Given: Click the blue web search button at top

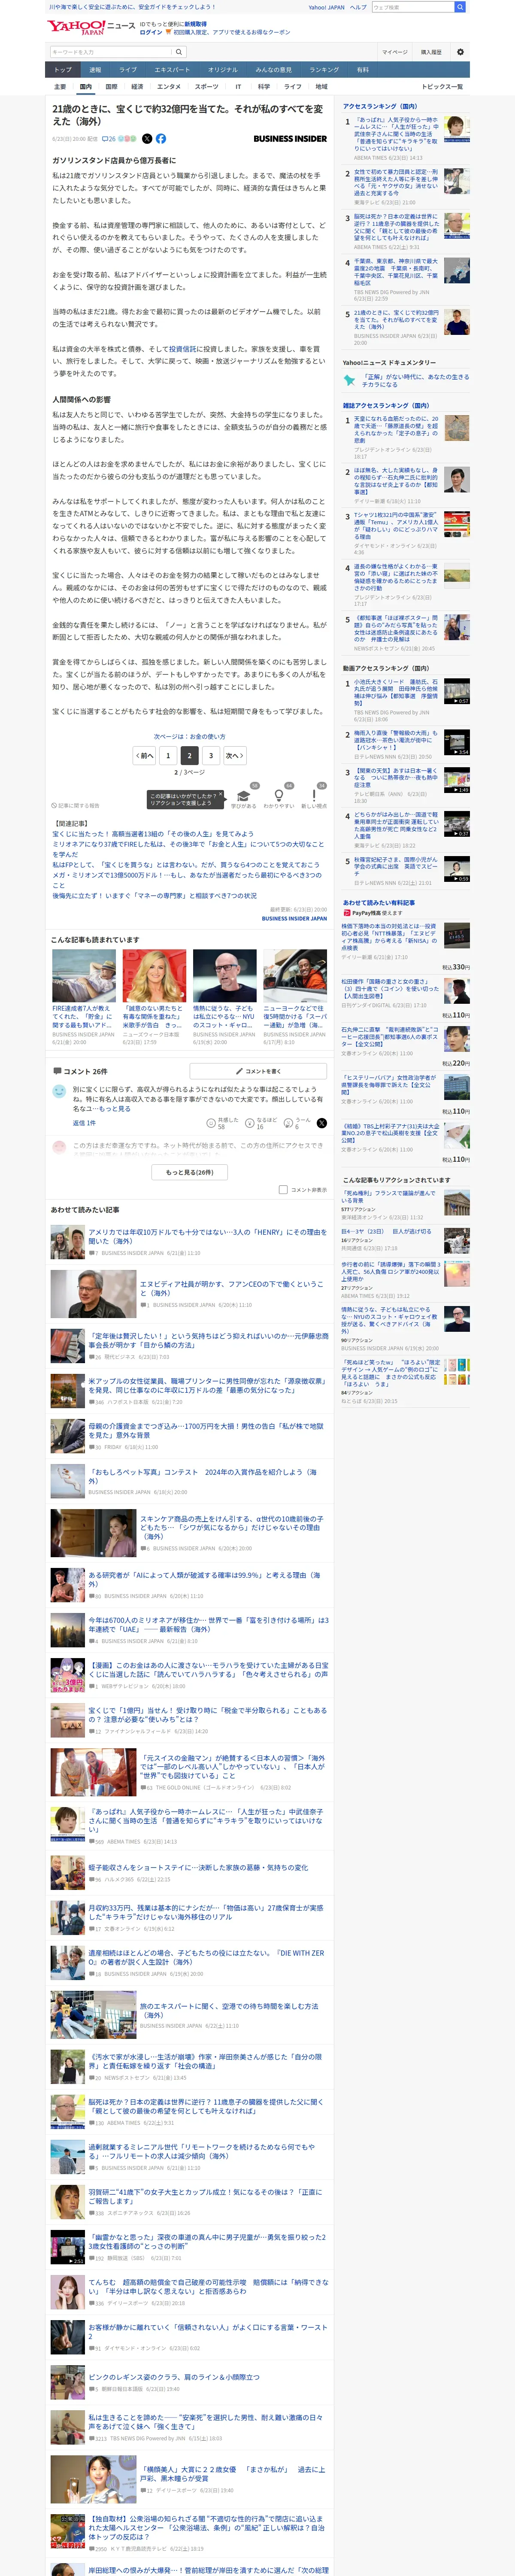Looking at the screenshot, I should pos(460,7).
